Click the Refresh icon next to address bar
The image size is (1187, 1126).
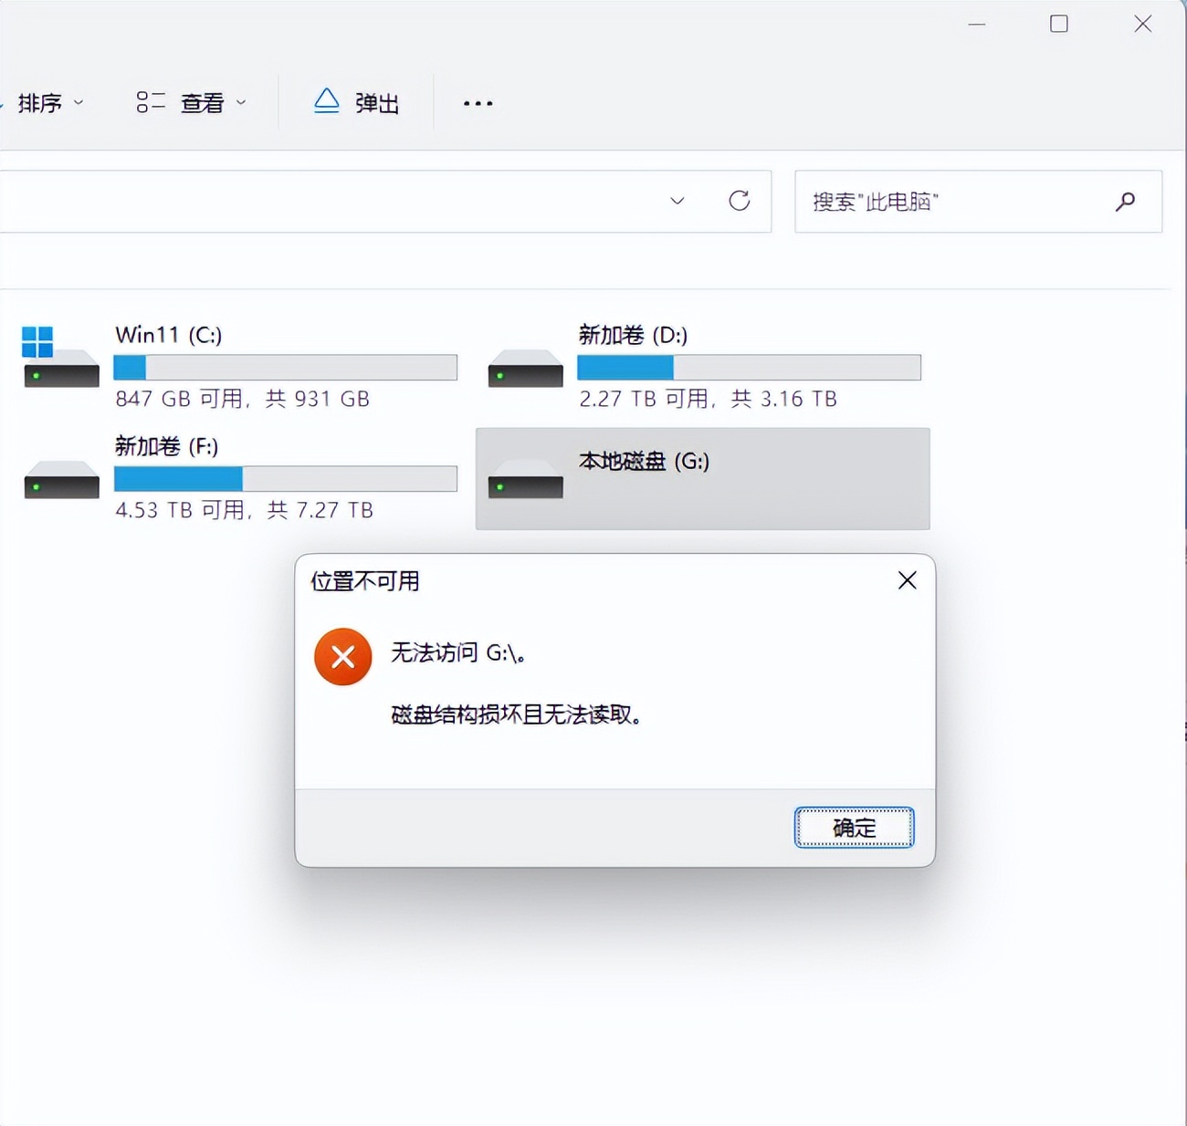pos(740,202)
